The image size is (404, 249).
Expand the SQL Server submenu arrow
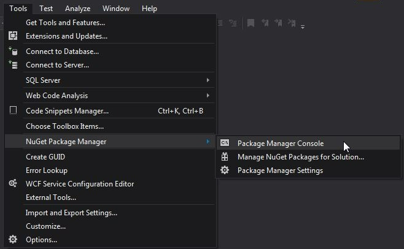click(208, 80)
